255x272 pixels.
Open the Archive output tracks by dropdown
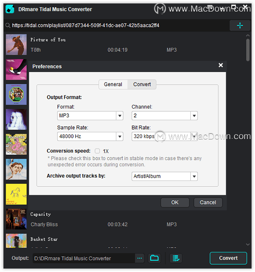[165, 176]
